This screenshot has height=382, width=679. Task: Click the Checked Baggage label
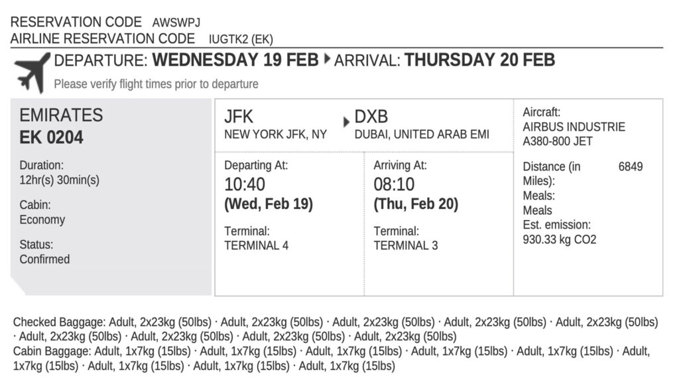(59, 322)
